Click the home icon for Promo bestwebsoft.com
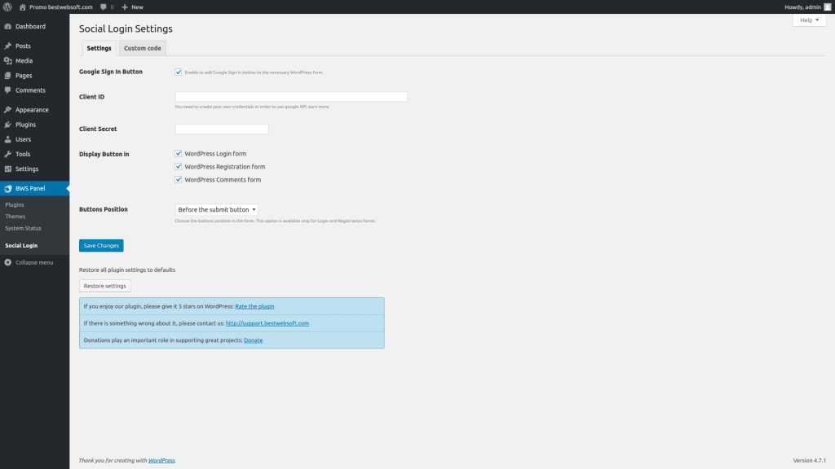This screenshot has height=469, width=835. pos(22,7)
